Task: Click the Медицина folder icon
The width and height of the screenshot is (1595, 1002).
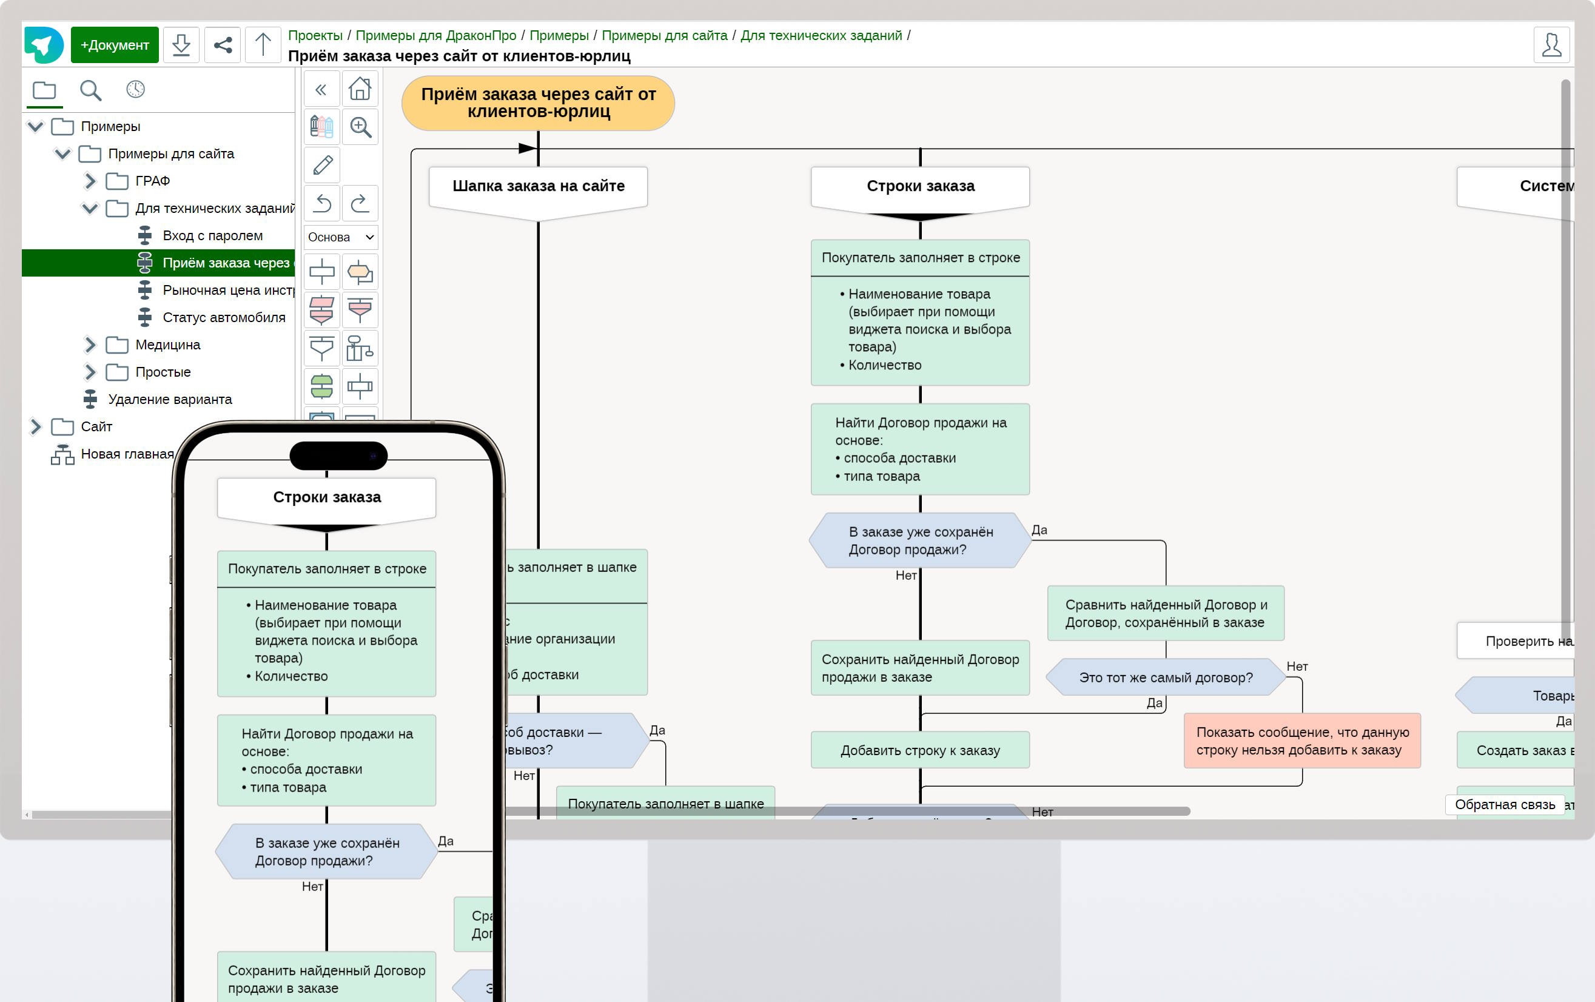Action: tap(117, 345)
